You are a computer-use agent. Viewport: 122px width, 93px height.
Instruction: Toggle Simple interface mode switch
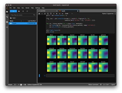(14, 84)
